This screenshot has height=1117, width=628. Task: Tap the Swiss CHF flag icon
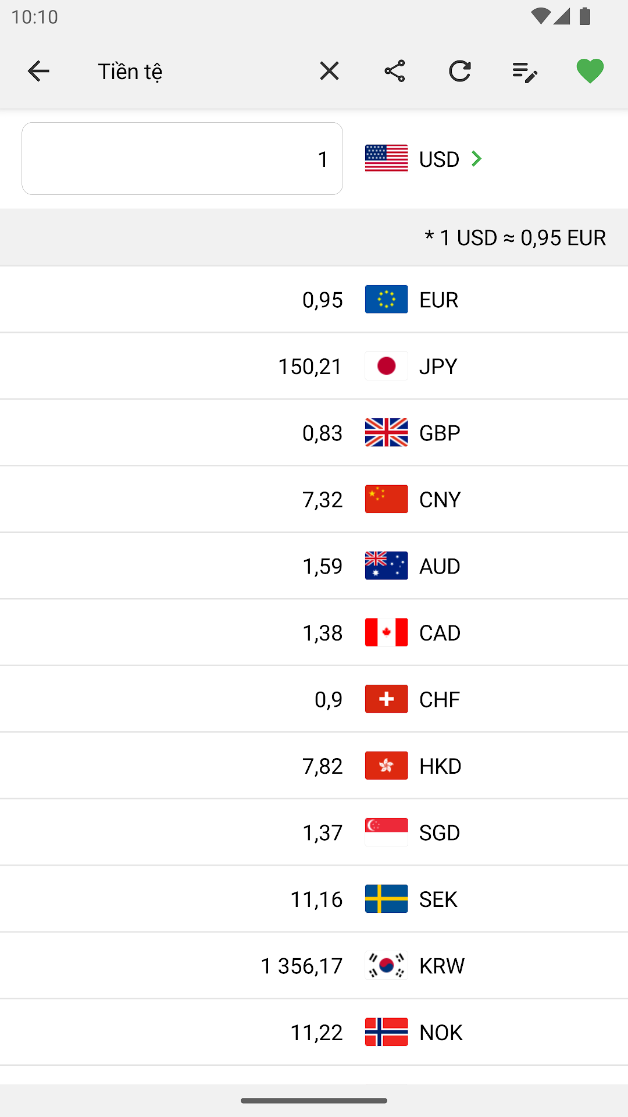(x=386, y=699)
